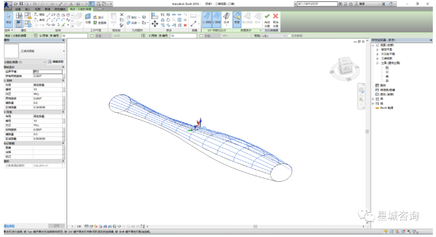
Task: Select the Rectangle draw tool
Action: click(53, 15)
